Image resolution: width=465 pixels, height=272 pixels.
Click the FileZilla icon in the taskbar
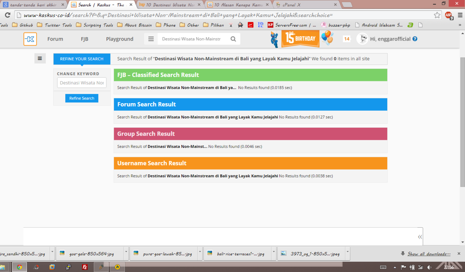[85, 267]
